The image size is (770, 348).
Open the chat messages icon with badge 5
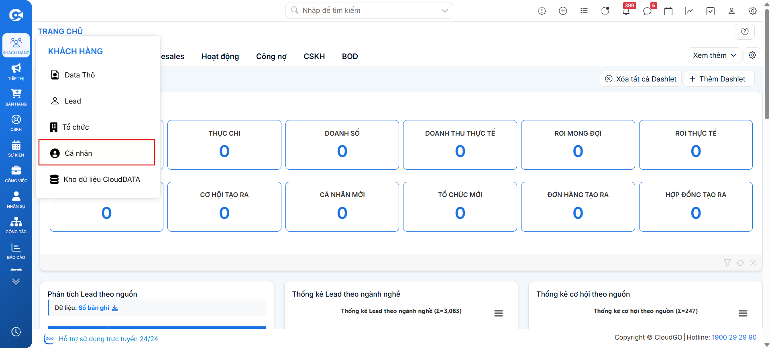[647, 11]
